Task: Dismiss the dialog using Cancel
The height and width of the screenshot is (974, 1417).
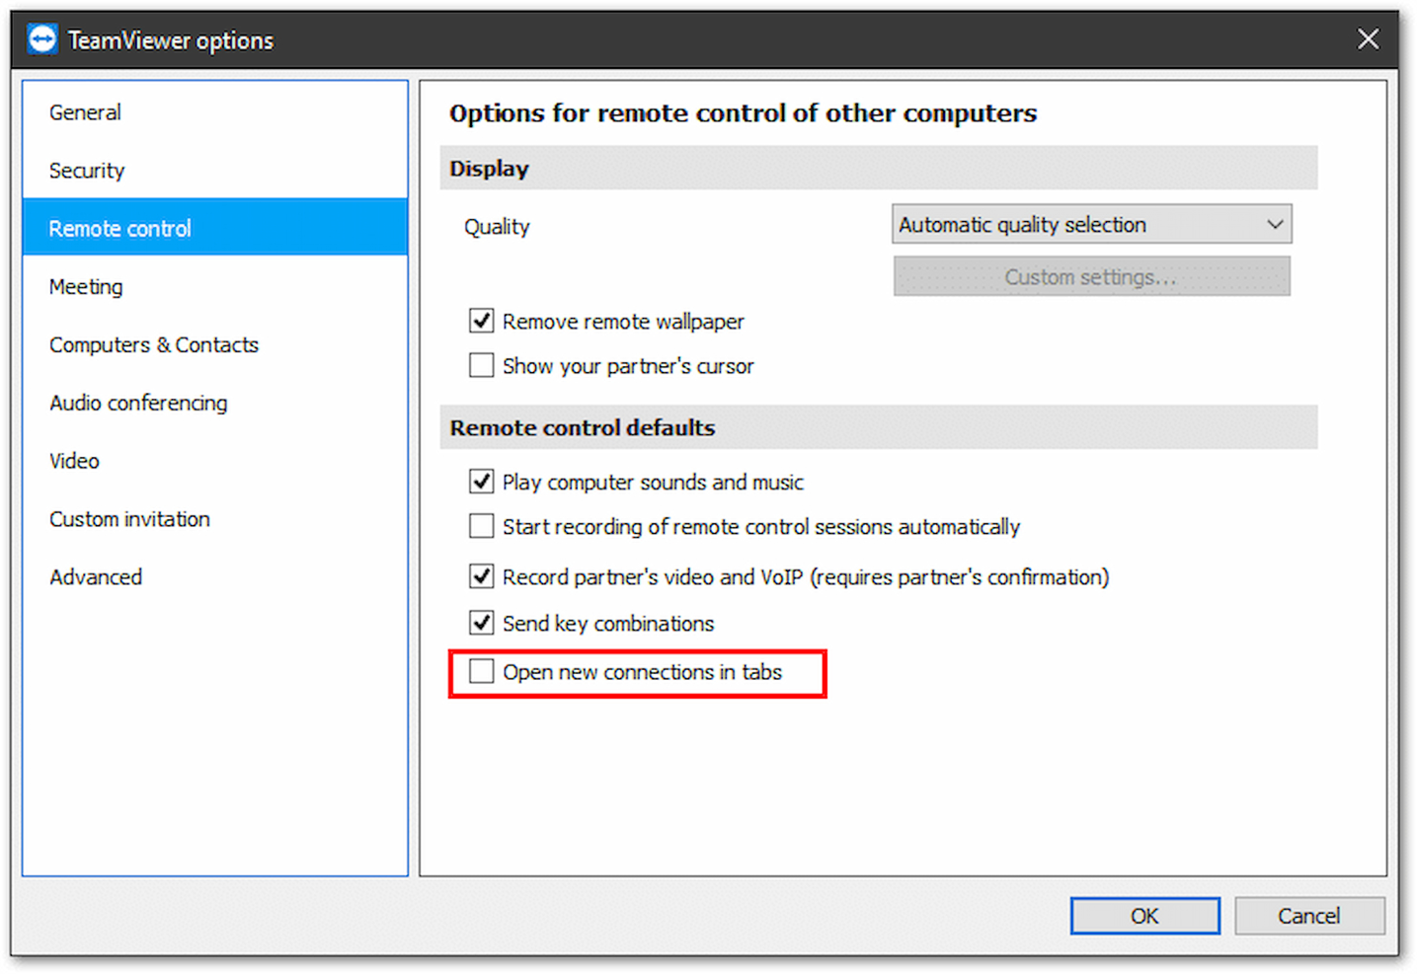Action: (1309, 915)
